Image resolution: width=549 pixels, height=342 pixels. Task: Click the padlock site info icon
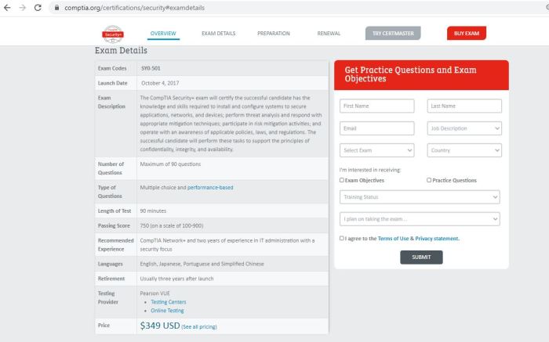click(56, 7)
